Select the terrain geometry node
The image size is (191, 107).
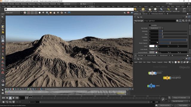pyautogui.click(x=152, y=73)
